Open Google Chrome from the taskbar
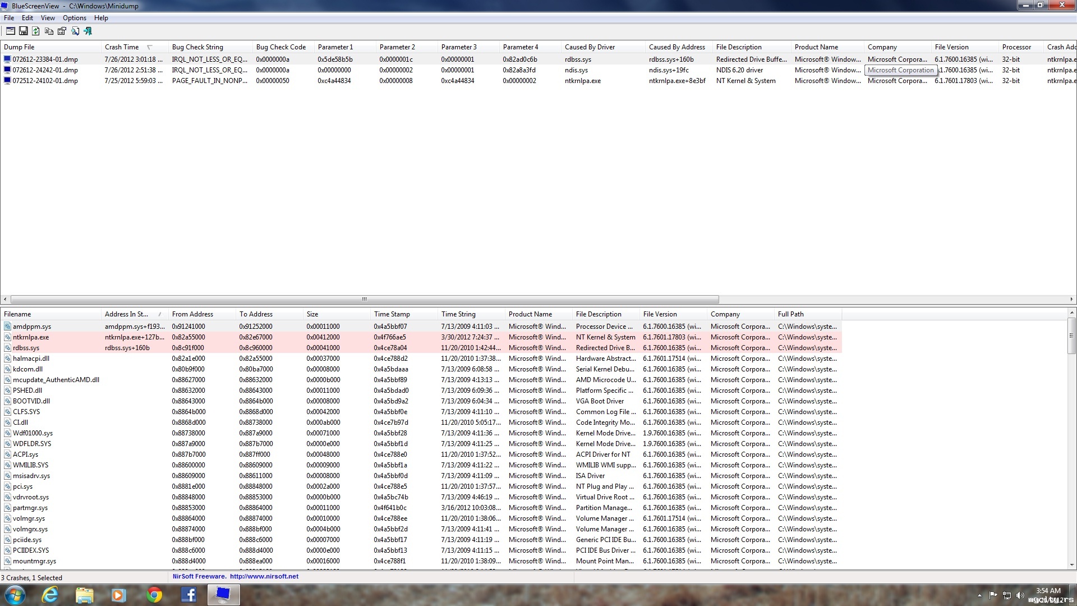1077x606 pixels. click(154, 595)
